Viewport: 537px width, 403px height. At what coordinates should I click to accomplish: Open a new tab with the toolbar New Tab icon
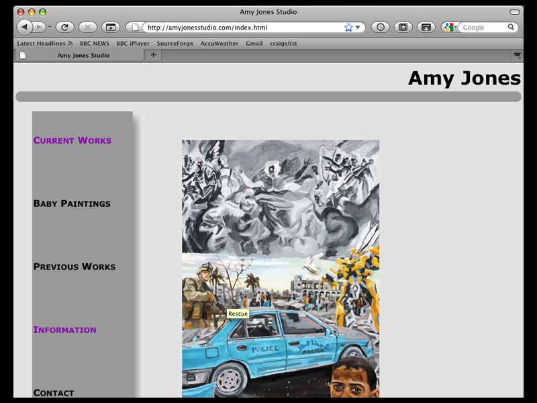tap(111, 27)
